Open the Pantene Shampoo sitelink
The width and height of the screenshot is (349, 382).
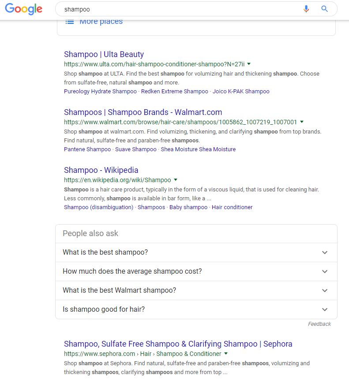[87, 149]
